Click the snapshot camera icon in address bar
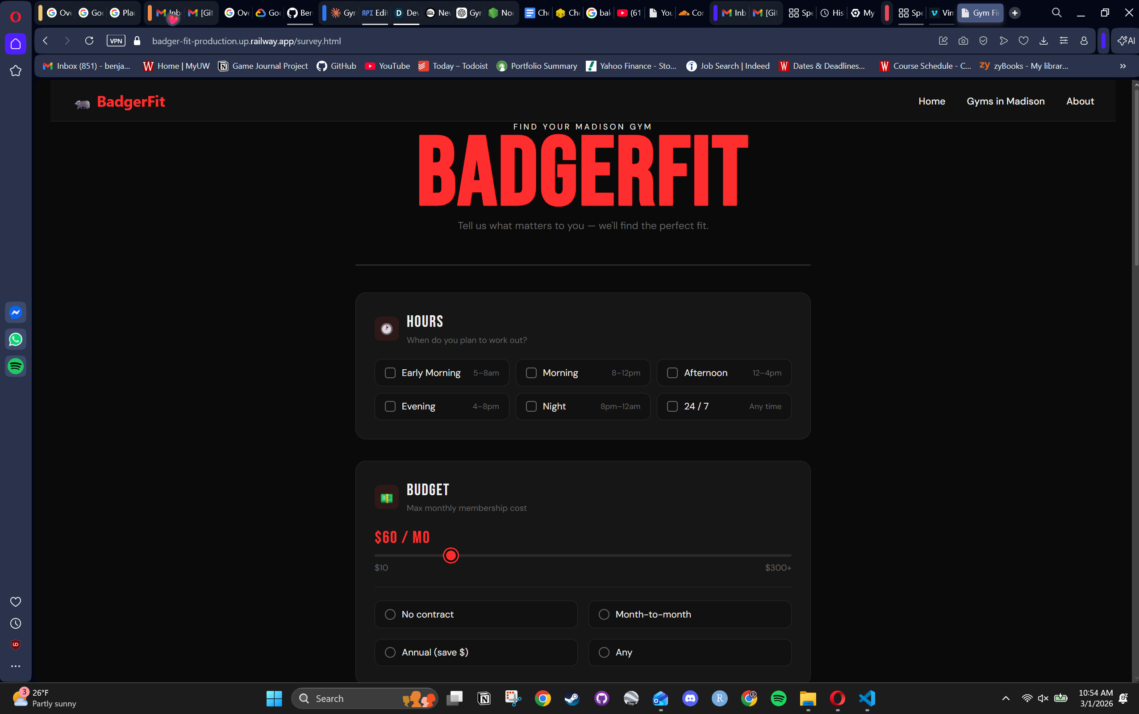 (x=964, y=41)
